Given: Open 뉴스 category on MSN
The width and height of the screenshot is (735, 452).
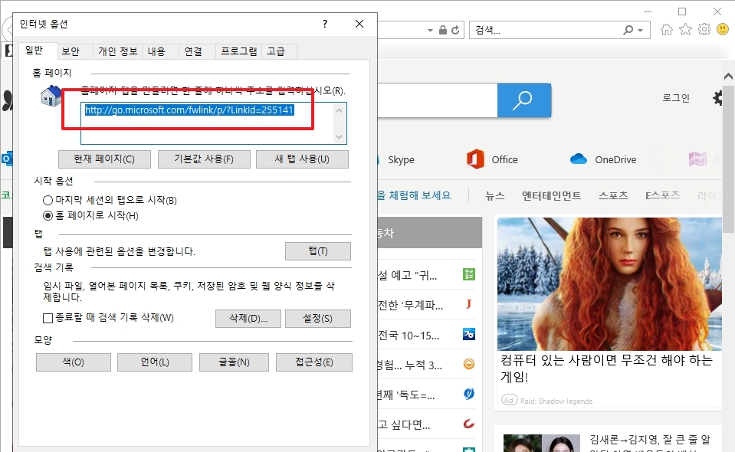Looking at the screenshot, I should (494, 196).
